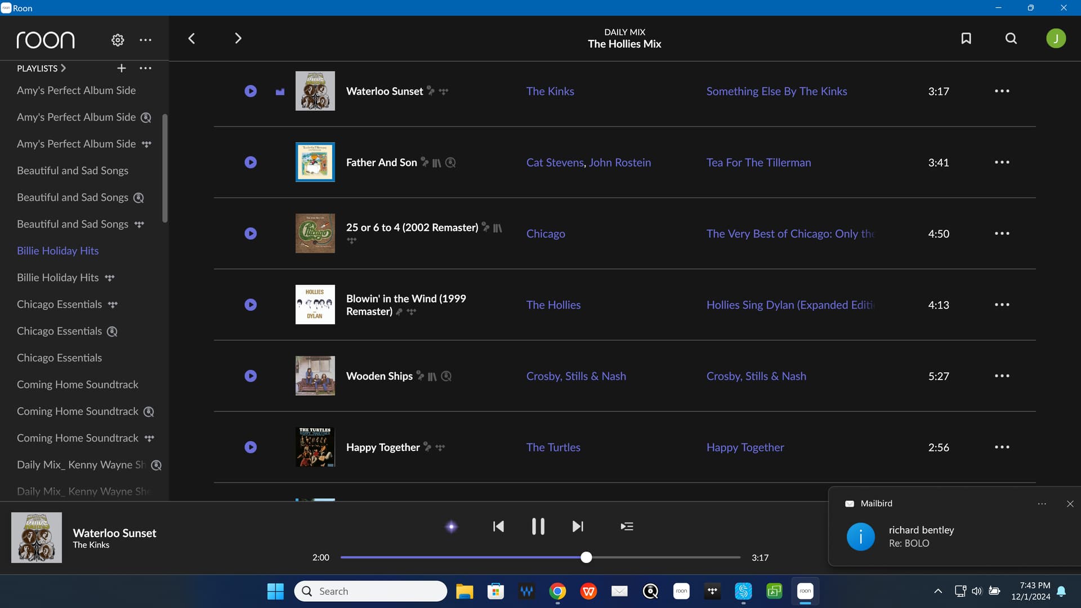Screen dimensions: 1081x608
Task: Go to the previous track
Action: point(498,526)
